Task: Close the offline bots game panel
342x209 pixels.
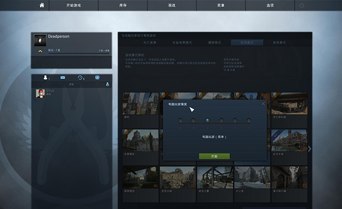Action: tap(309, 36)
